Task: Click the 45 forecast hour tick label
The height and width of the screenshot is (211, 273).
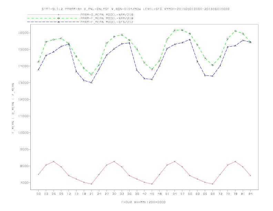Action: (x=152, y=194)
